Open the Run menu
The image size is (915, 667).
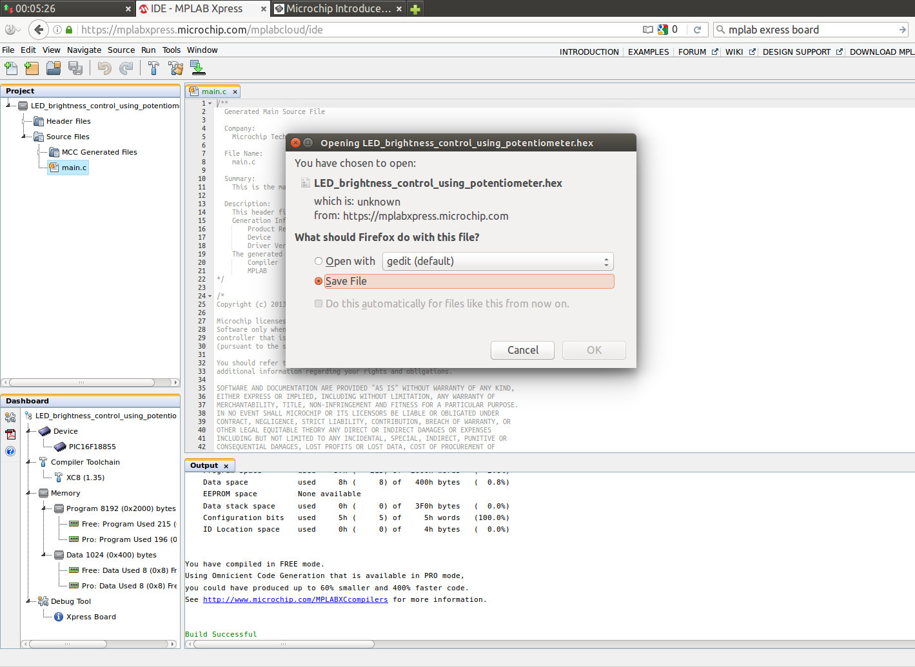click(148, 50)
